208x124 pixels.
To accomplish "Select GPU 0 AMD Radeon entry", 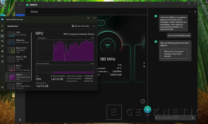I will coord(19,86).
